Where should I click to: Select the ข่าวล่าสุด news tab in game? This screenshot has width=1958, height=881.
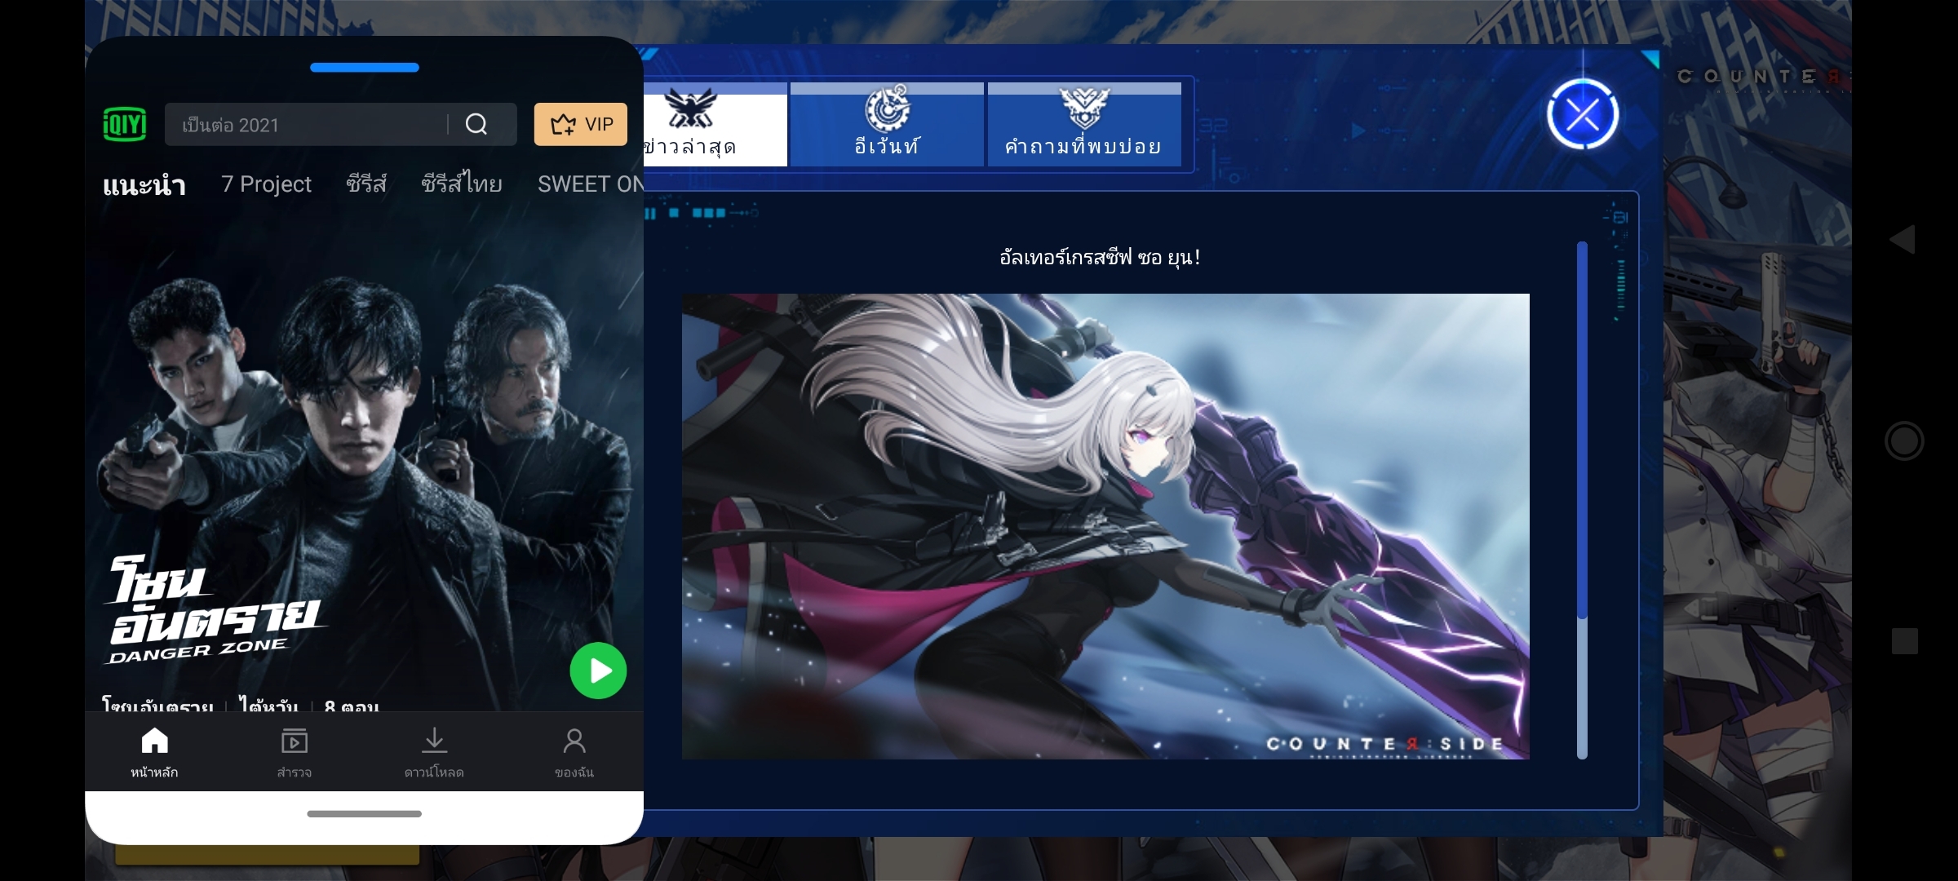click(715, 124)
